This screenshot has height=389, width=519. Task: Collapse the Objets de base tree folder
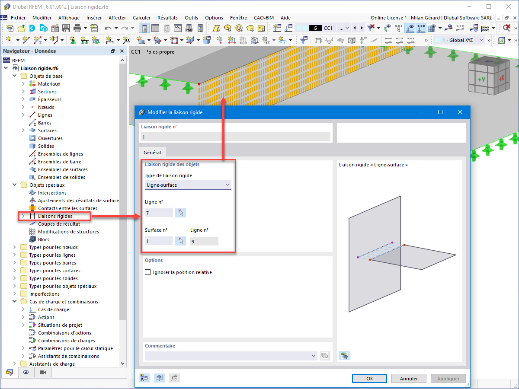14,76
